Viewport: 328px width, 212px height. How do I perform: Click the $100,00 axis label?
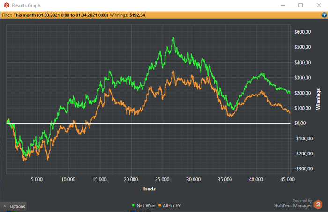pos(303,108)
